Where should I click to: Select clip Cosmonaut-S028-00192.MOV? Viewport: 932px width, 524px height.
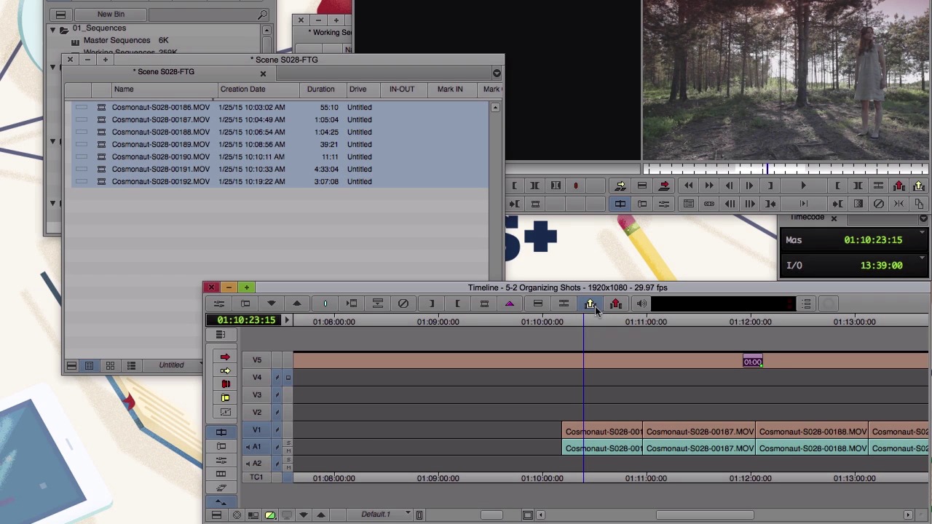(161, 182)
